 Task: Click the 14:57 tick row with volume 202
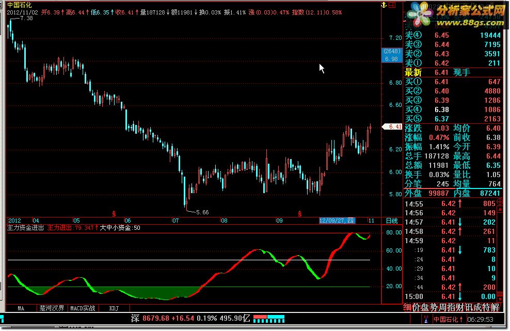click(450, 223)
